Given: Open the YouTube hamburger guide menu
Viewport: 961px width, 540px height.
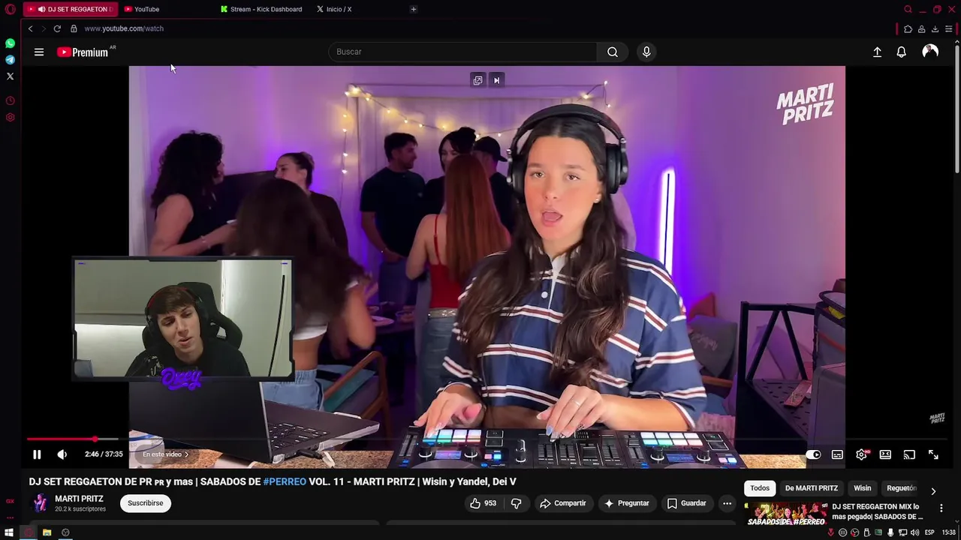Looking at the screenshot, I should (x=39, y=52).
